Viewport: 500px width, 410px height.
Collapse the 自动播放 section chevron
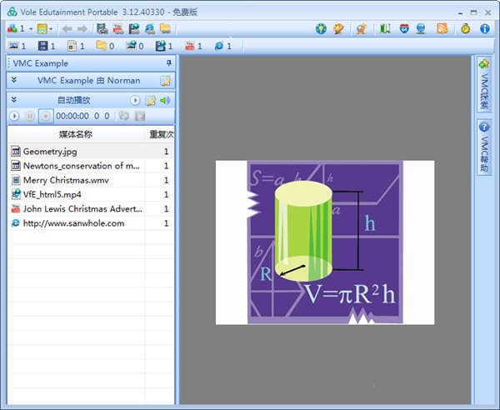coord(13,100)
